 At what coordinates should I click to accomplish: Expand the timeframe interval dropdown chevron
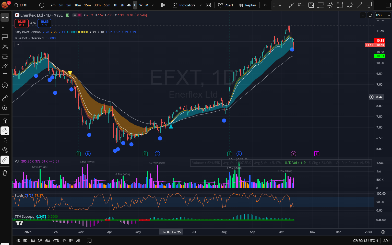coord(153,5)
